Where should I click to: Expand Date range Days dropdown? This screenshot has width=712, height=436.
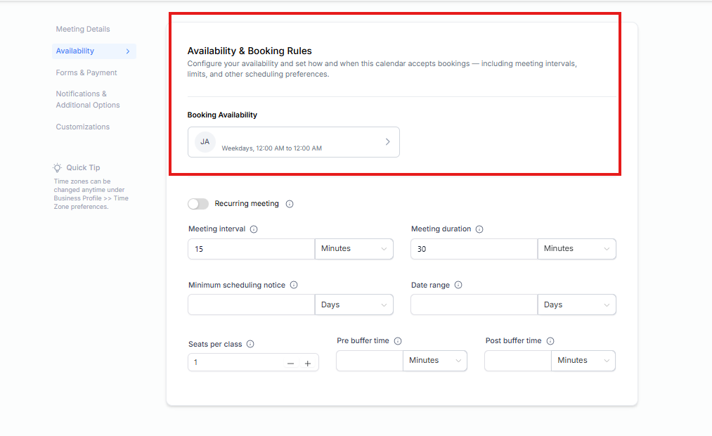point(576,305)
